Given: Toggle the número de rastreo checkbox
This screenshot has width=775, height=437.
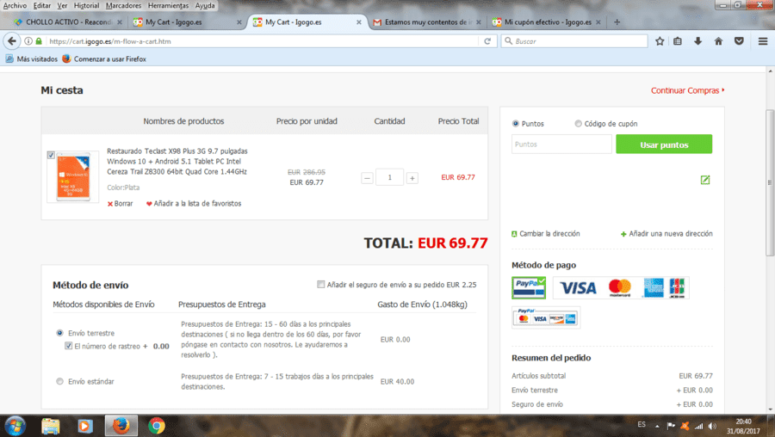Looking at the screenshot, I should [x=68, y=346].
